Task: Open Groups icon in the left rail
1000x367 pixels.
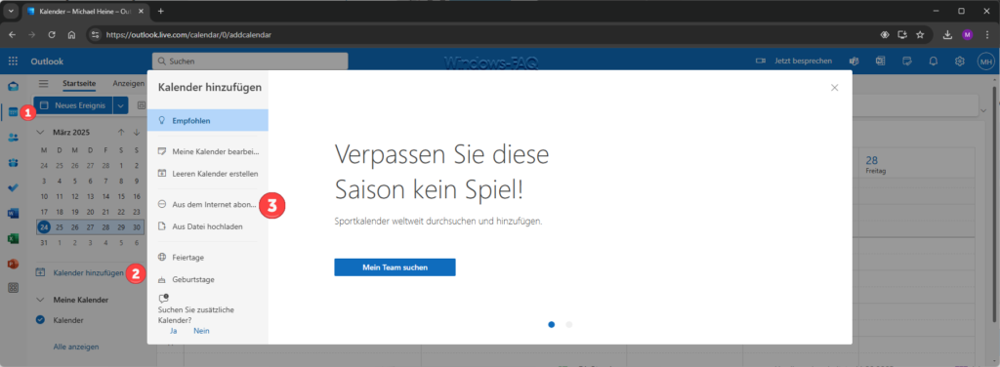Action: [13, 162]
